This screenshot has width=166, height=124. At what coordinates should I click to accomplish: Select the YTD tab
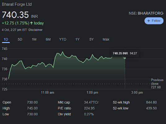[x=63, y=39]
